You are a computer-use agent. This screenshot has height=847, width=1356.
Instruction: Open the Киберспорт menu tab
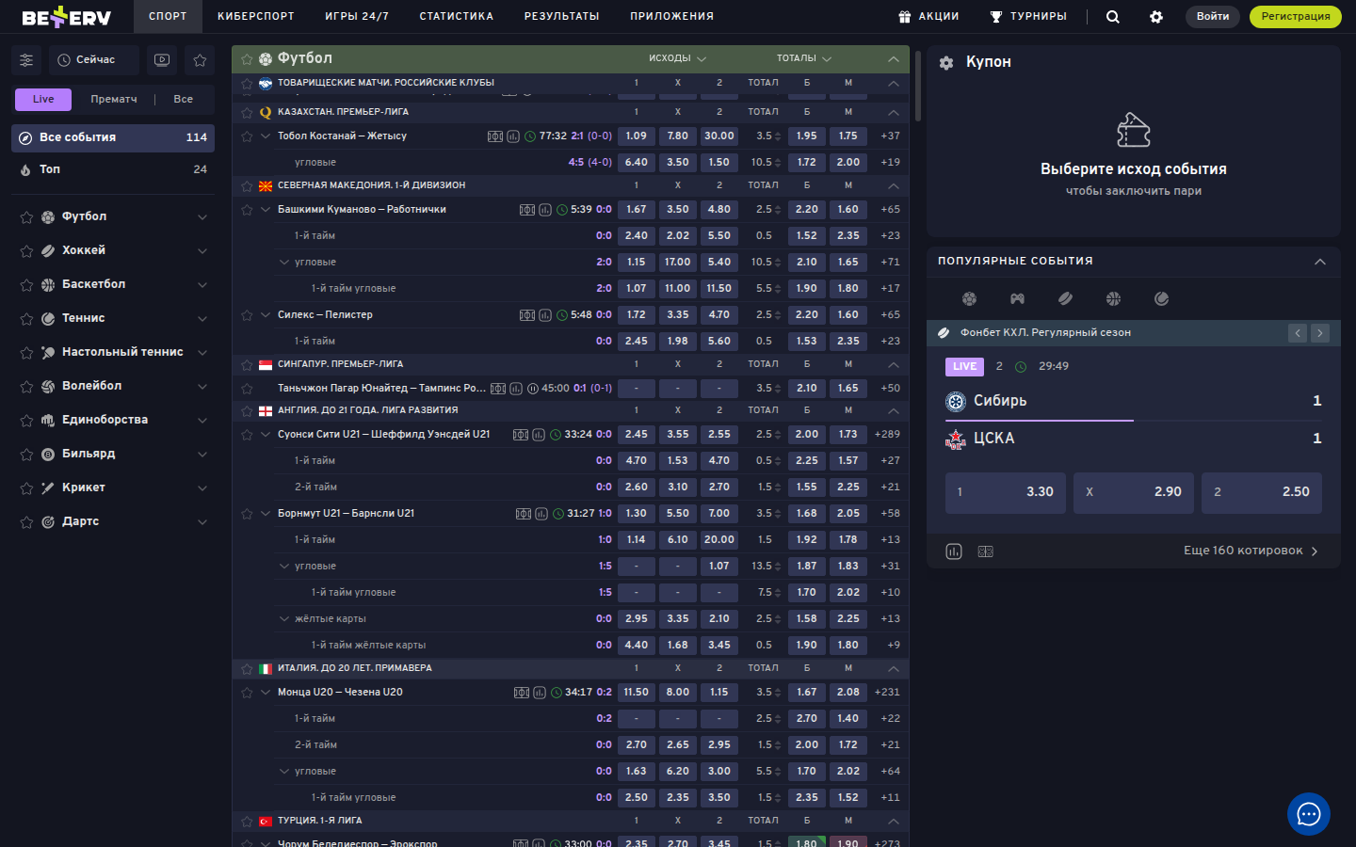click(x=255, y=17)
